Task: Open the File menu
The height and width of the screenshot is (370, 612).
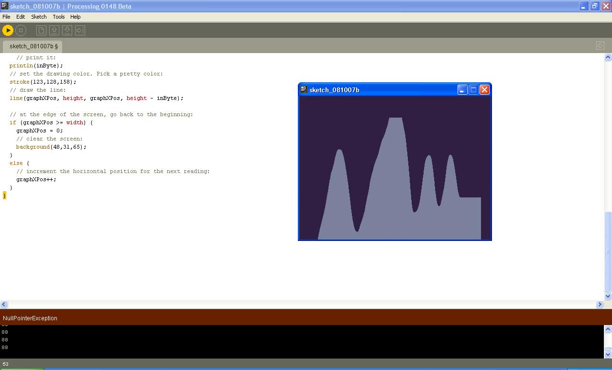Action: 6,17
